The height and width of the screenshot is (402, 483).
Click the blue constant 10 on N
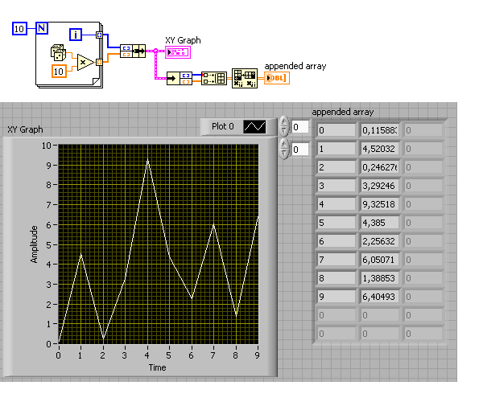pos(19,29)
